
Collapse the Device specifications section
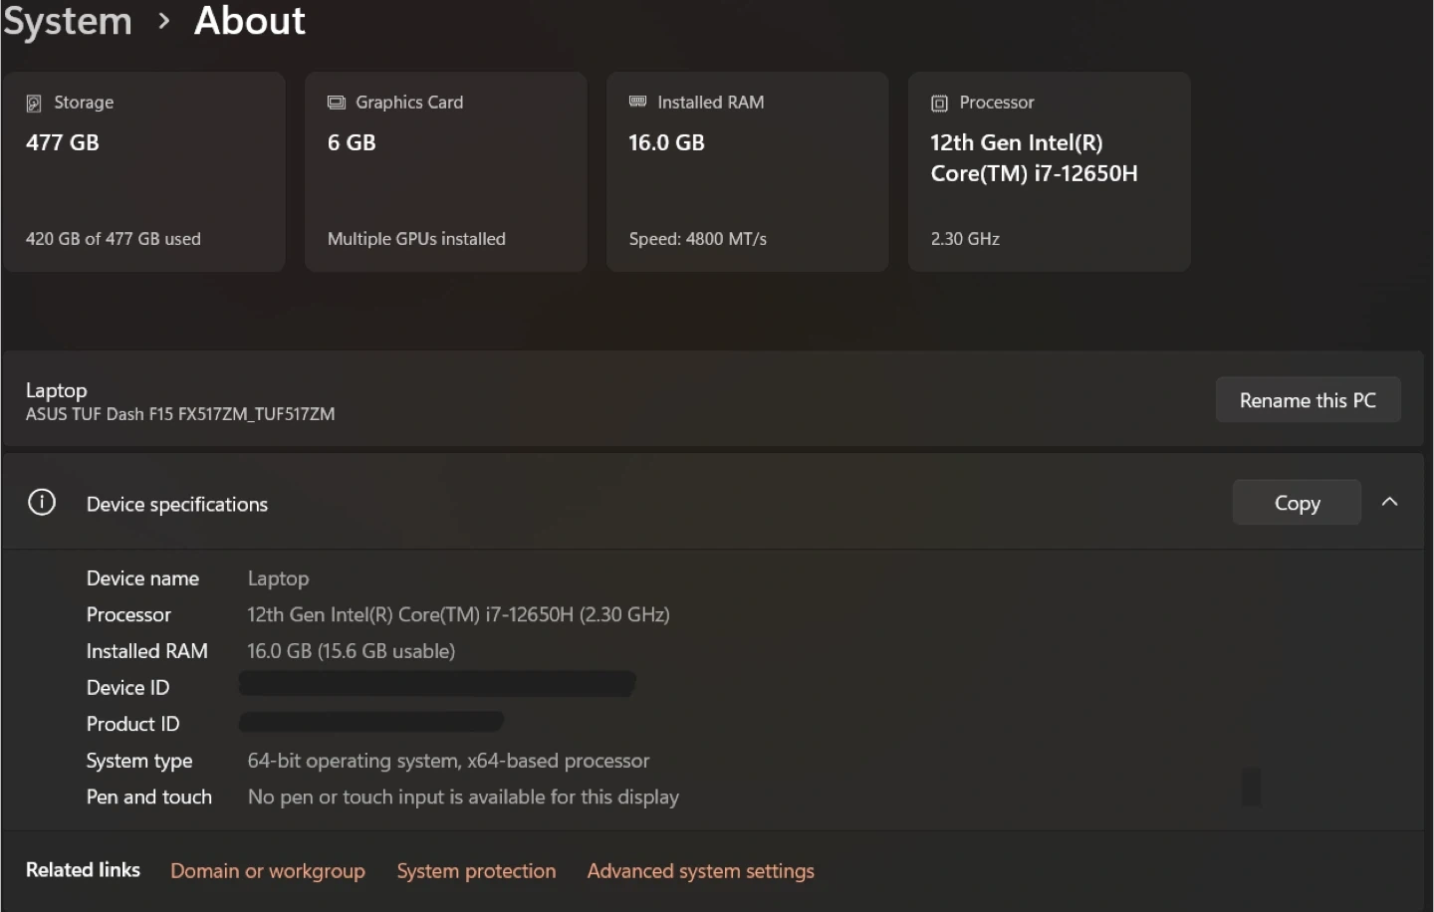(1389, 503)
